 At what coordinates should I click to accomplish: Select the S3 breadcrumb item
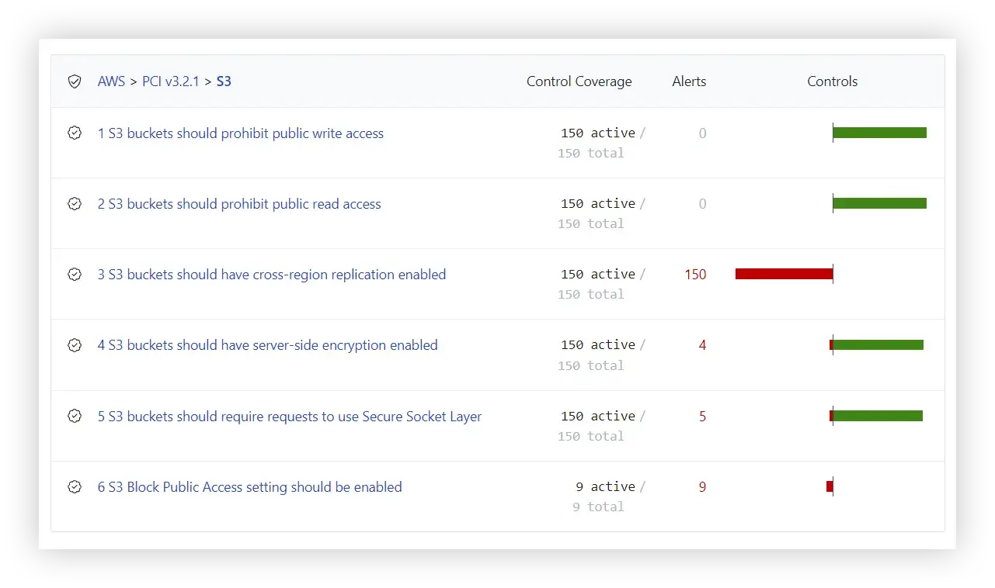click(x=224, y=81)
